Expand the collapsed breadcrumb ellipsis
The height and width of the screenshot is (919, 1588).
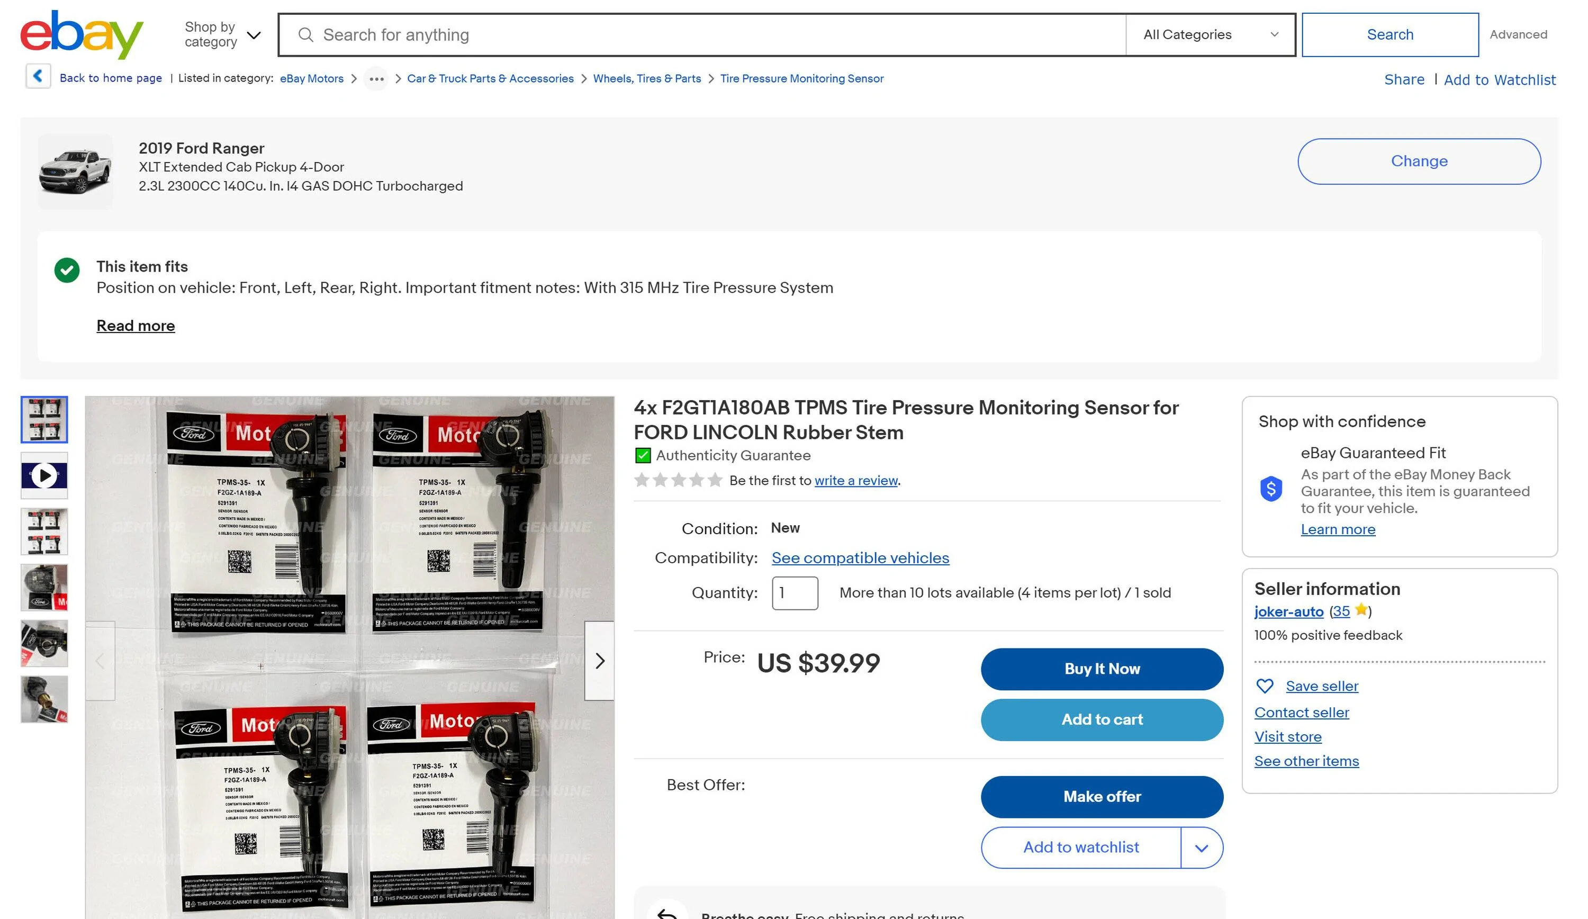click(376, 79)
